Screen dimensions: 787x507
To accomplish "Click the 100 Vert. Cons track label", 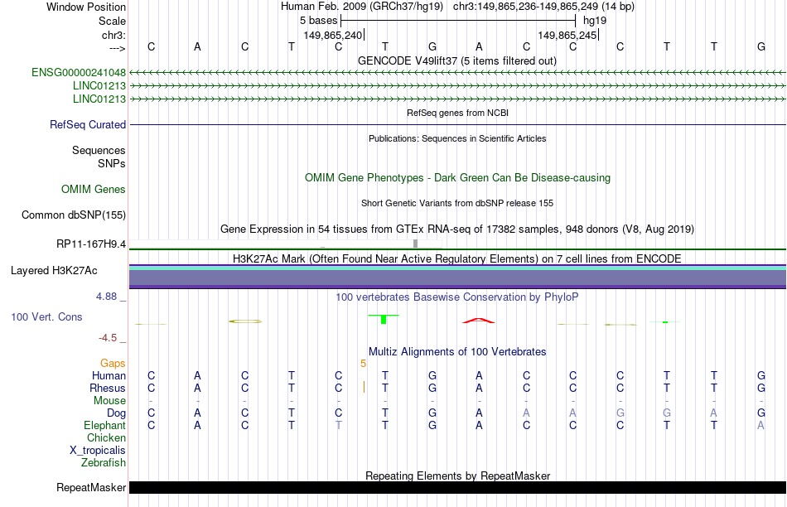I will tap(46, 316).
